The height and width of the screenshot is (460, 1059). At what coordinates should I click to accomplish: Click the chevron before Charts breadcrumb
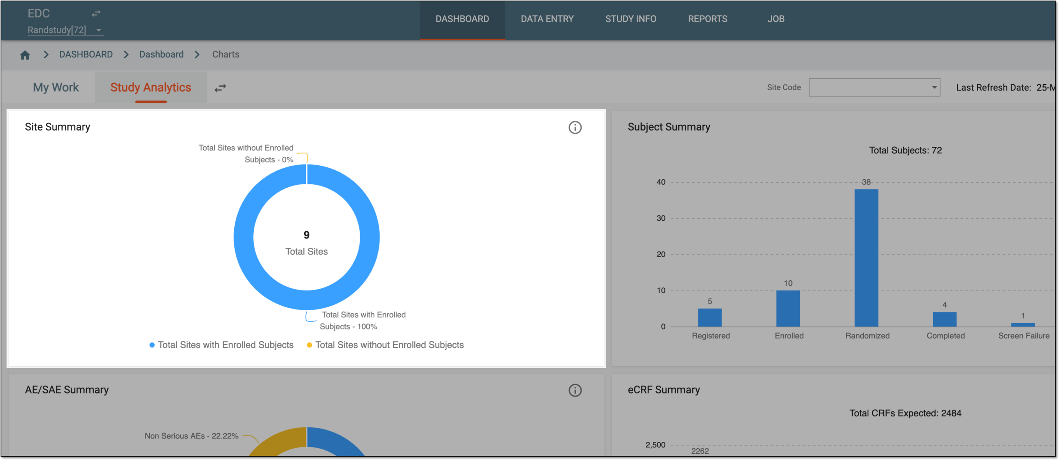(197, 55)
